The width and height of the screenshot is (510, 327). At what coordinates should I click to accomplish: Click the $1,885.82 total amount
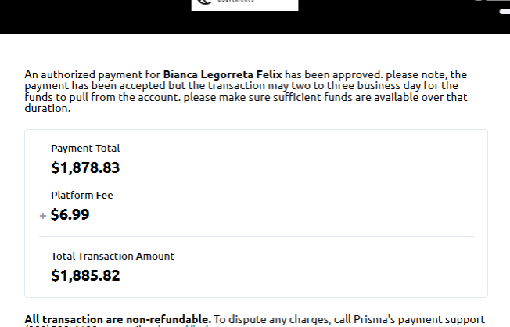[85, 275]
